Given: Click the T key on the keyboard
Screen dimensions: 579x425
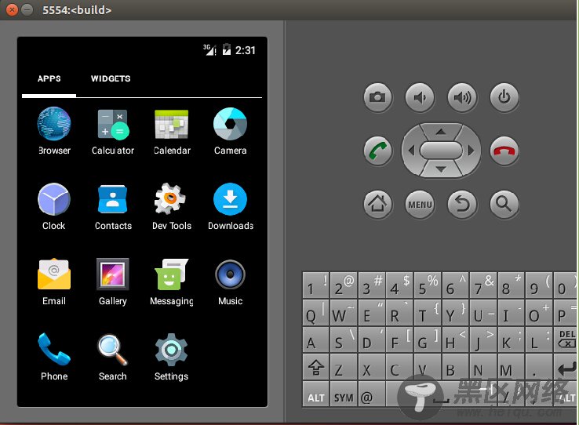Looking at the screenshot, I should 428,313.
